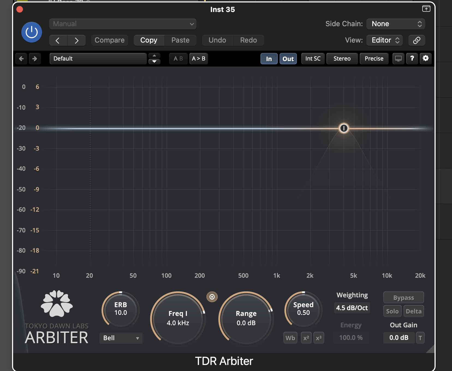Viewport: 452px width, 371px height.
Task: Click the Copy button
Action: pyautogui.click(x=149, y=40)
